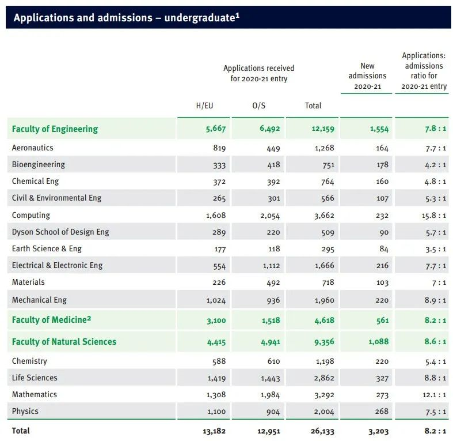Click the New admissions 2020-21 column header
Viewport: 453px width, 441px height.
coord(367,76)
